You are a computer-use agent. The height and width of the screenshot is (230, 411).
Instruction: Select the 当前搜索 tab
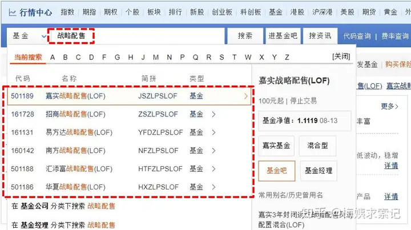coord(28,57)
